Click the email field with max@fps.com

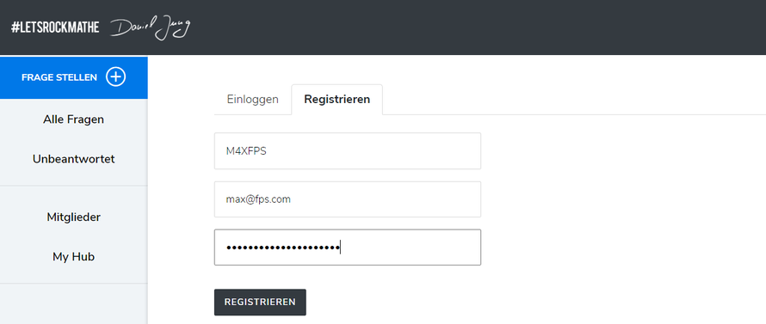[348, 199]
